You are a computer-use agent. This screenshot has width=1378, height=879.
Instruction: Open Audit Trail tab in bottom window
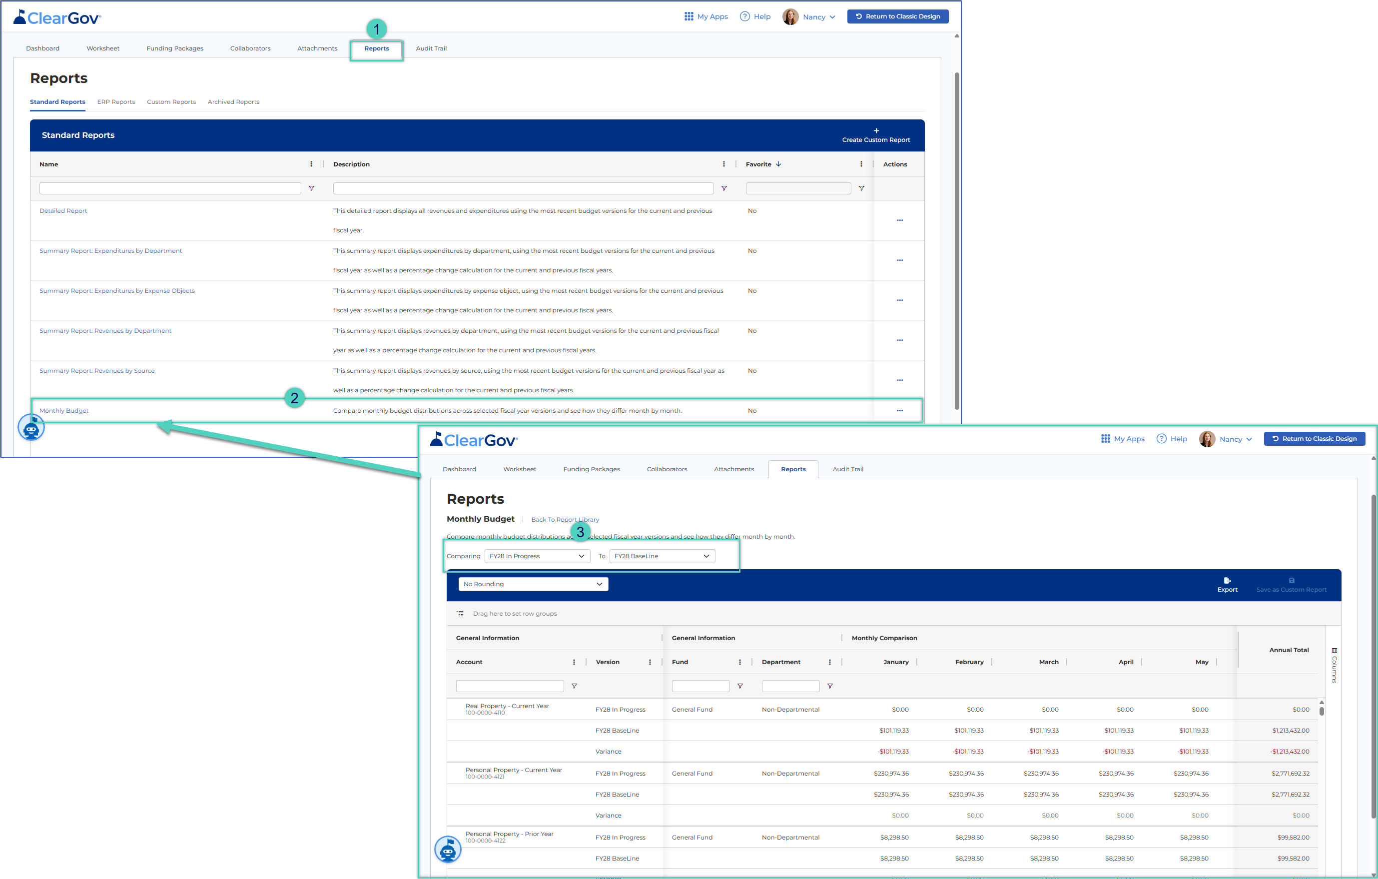847,469
